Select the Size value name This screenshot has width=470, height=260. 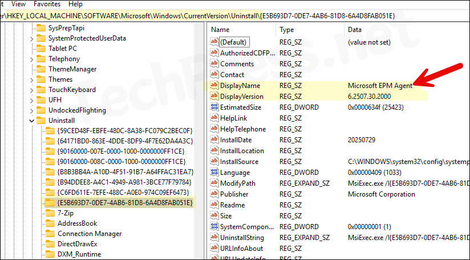tap(226, 216)
